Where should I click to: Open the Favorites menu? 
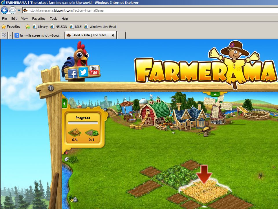click(x=39, y=19)
